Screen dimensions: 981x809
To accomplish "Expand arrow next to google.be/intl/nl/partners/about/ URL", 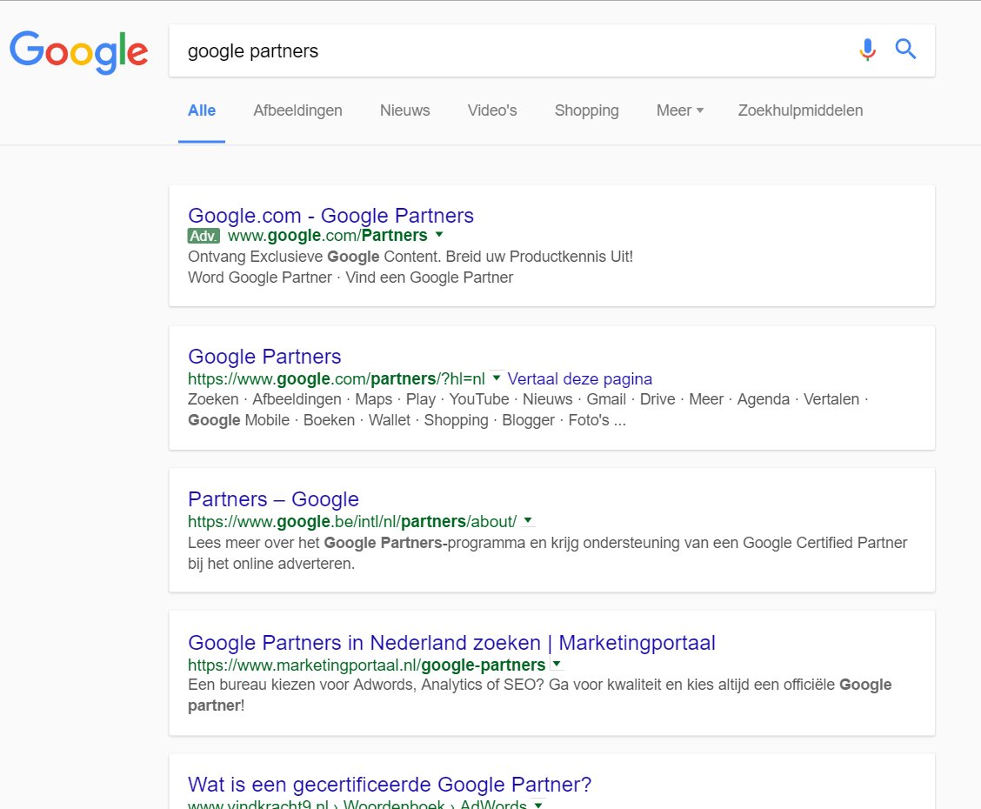I will pyautogui.click(x=528, y=520).
